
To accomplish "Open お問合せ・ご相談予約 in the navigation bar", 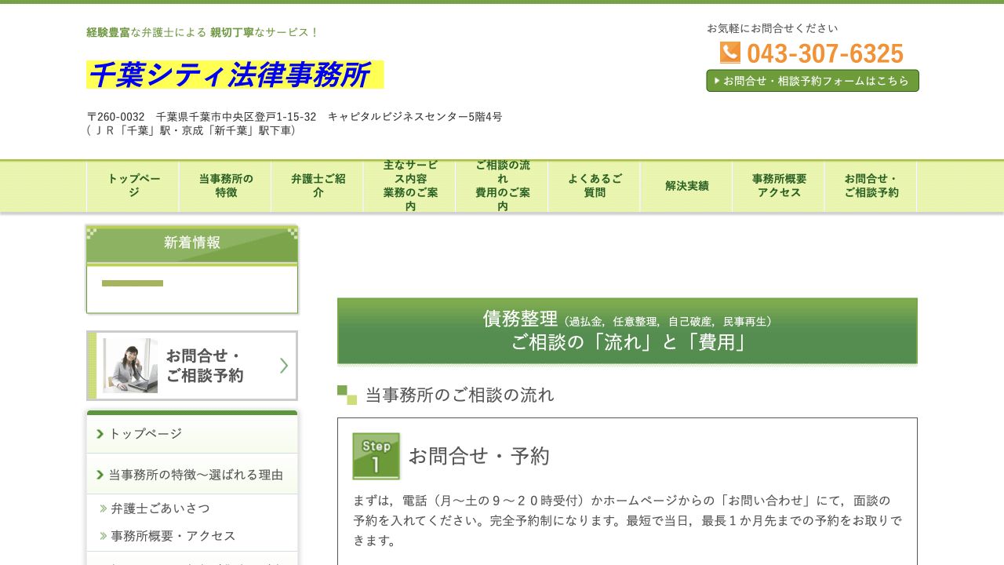I will pos(871,186).
